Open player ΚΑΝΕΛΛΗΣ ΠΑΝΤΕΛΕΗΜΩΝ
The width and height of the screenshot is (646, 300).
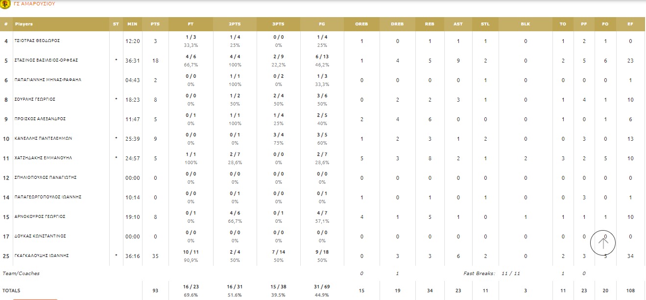click(x=43, y=138)
